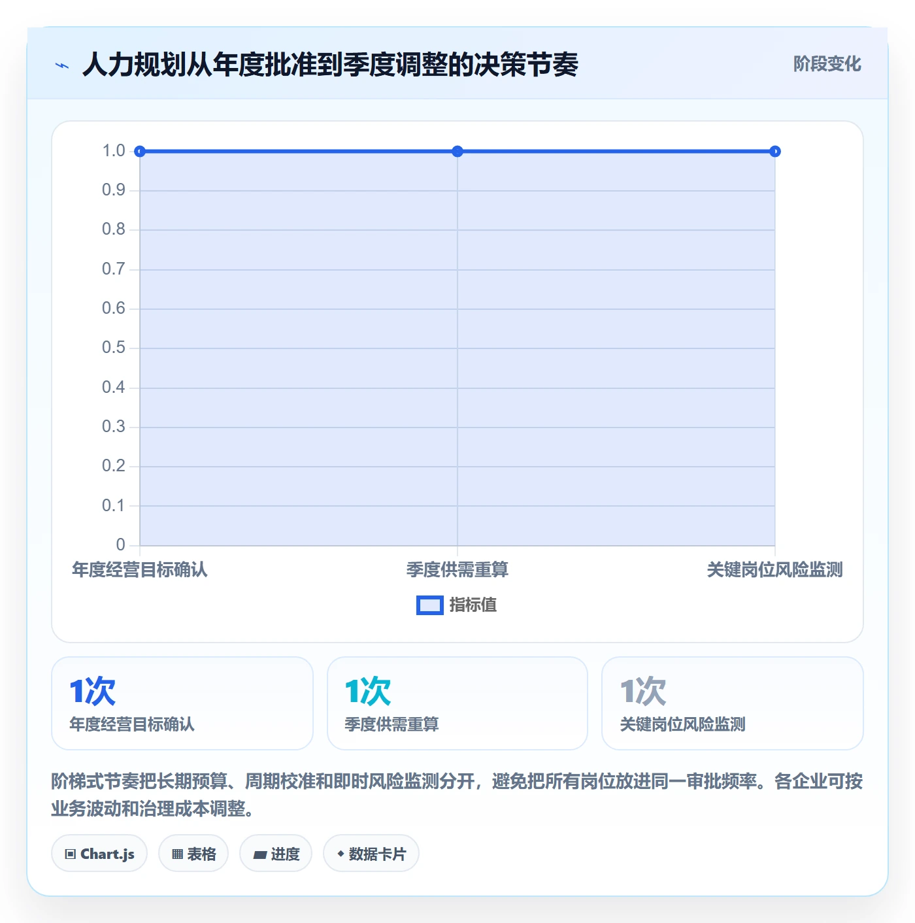Click the 阶段变化 label in the header
915x923 pixels.
click(x=827, y=64)
